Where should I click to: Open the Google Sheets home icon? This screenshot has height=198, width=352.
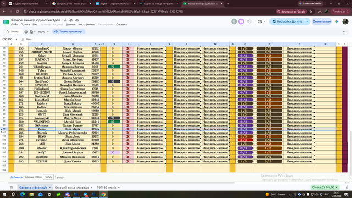pos(6,22)
